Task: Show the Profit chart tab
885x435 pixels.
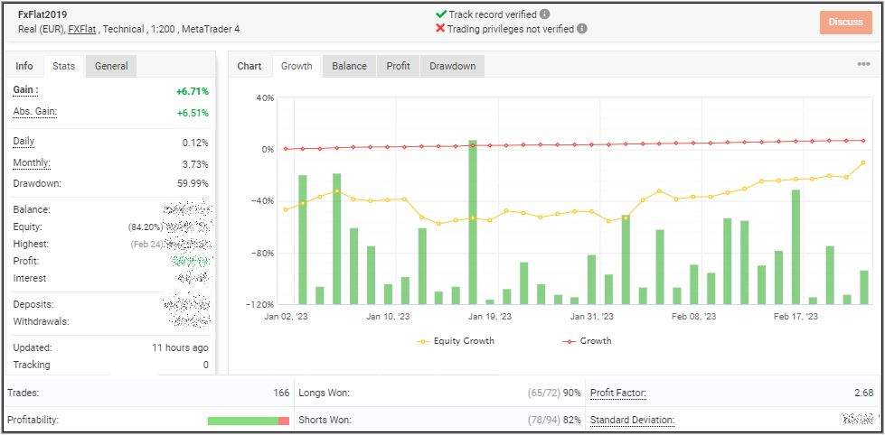Action: coord(398,66)
